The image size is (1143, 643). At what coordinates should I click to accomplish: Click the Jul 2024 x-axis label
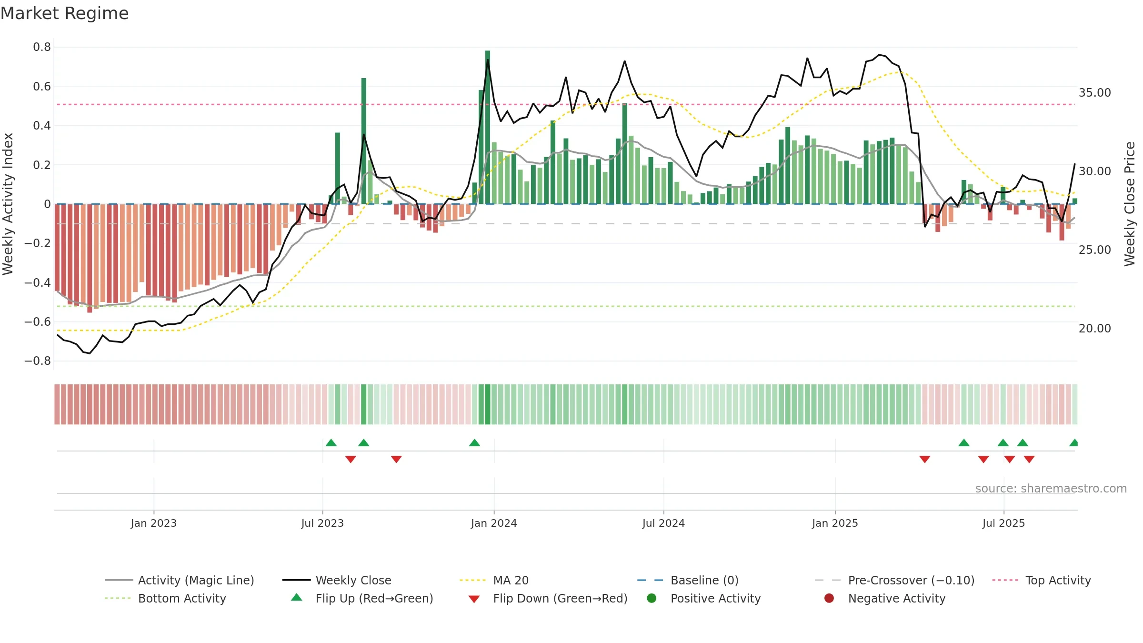pos(663,523)
